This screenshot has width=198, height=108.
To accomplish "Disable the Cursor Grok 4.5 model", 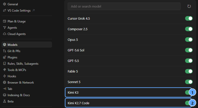I will [x=189, y=18].
